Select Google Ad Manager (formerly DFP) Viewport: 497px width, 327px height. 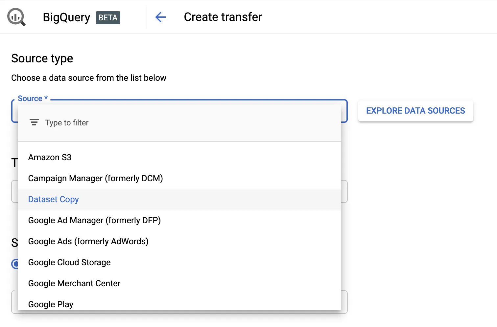coord(94,221)
